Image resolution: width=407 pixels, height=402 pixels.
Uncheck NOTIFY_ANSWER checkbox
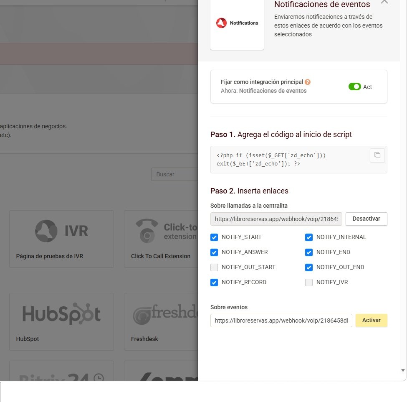click(214, 252)
